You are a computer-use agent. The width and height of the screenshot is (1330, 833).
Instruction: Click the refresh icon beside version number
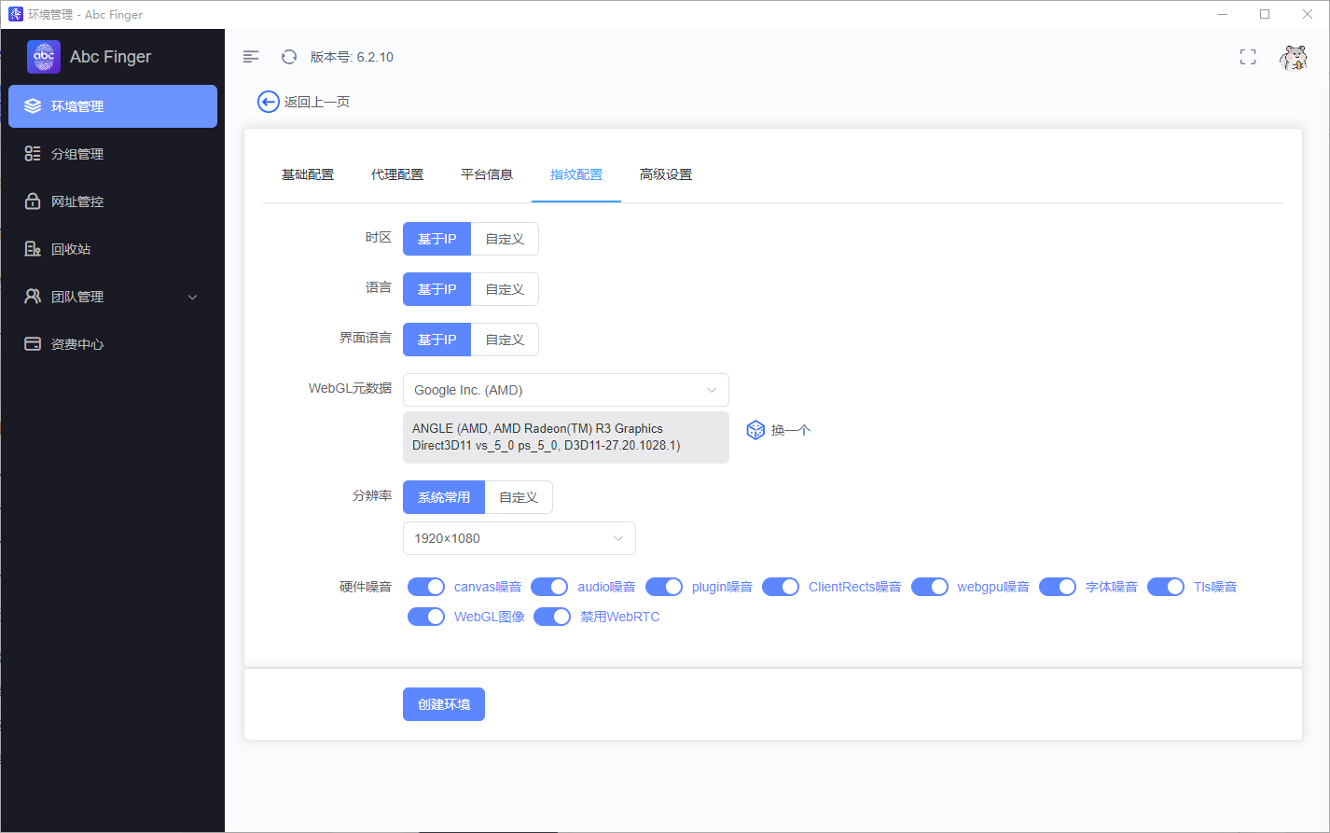(x=289, y=57)
